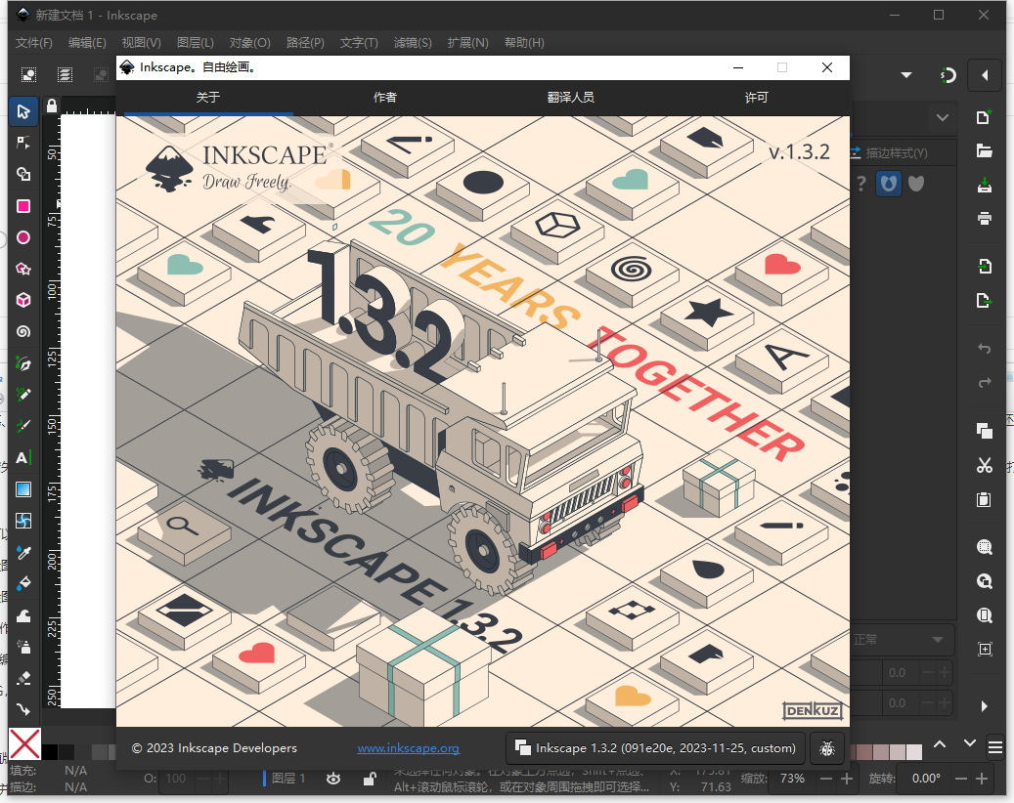This screenshot has height=803, width=1014.
Task: Open the 扩展(N) menu
Action: point(467,43)
